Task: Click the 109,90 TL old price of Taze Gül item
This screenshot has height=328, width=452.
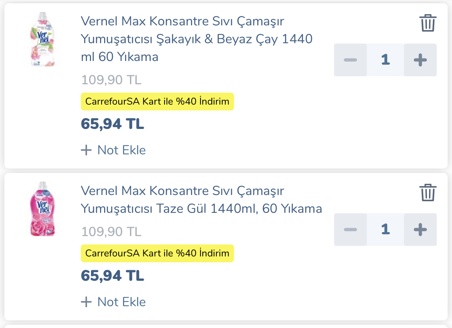Action: click(x=111, y=232)
